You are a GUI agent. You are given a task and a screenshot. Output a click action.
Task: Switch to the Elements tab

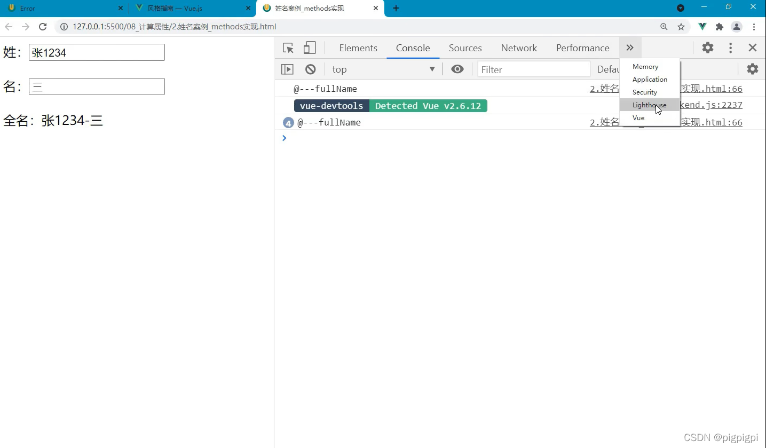tap(358, 48)
